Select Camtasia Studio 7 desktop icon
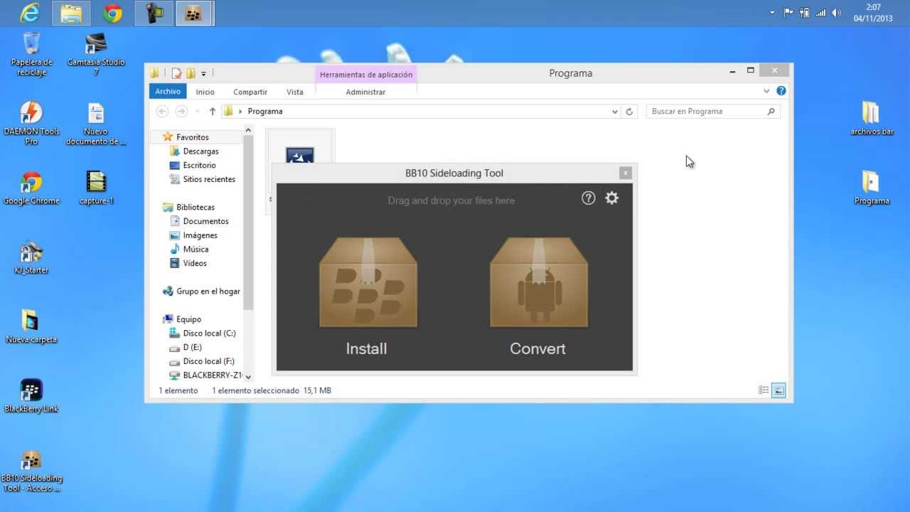910x512 pixels. tap(96, 54)
